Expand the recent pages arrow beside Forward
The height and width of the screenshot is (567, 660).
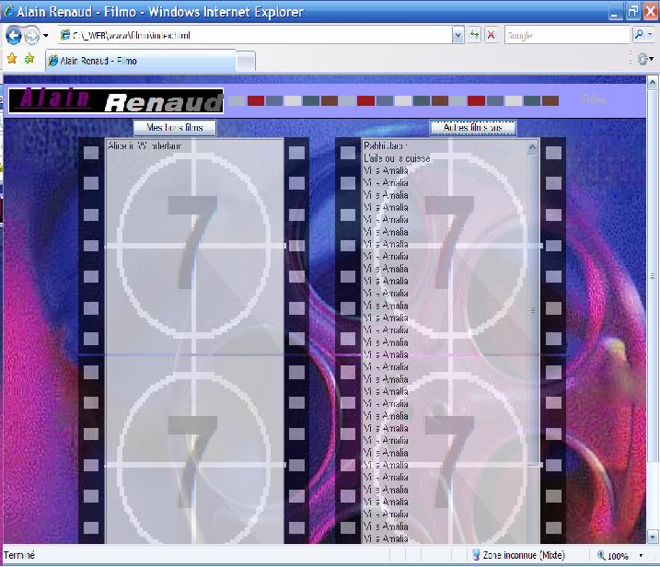[46, 35]
